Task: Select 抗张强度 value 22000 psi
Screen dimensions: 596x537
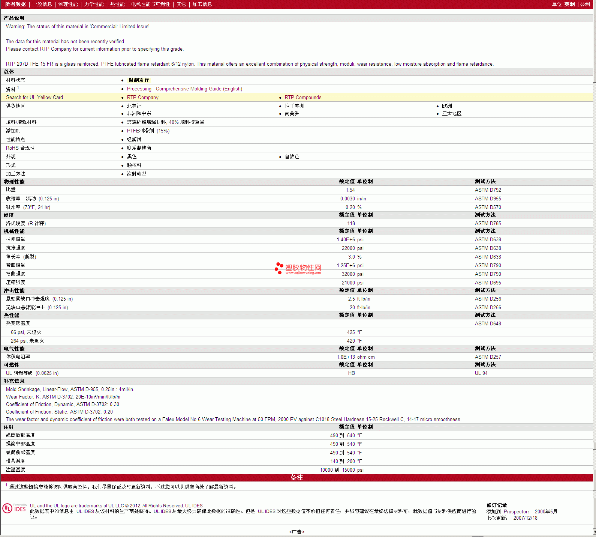Action: (352, 248)
